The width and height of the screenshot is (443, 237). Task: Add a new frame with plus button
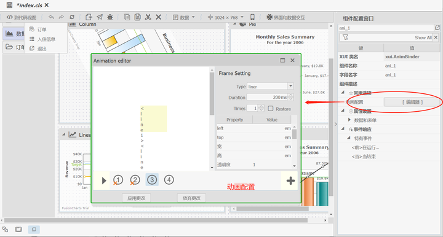[290, 181]
